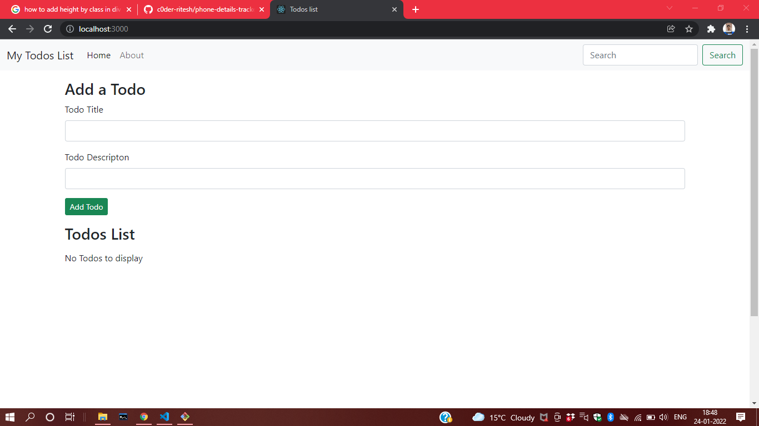Click the browser forward arrow

pyautogui.click(x=30, y=29)
